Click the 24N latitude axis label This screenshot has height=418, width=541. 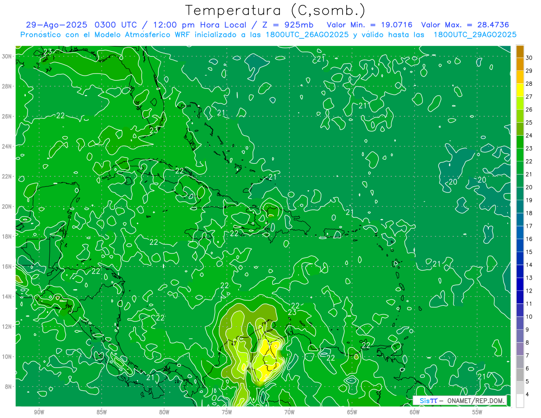click(x=7, y=146)
